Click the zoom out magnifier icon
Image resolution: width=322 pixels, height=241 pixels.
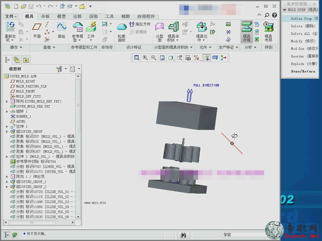coord(153,58)
